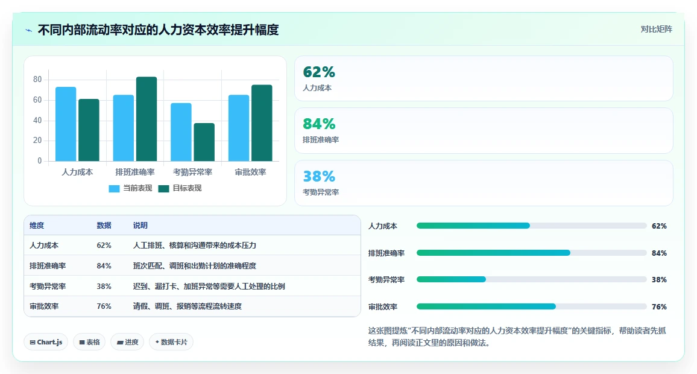Click the 进度 tag chip
697x374 pixels.
pos(127,342)
